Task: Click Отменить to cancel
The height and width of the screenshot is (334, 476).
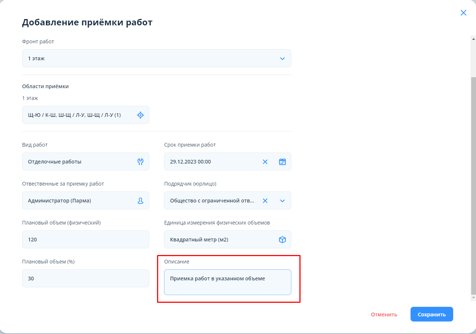Action: click(384, 315)
